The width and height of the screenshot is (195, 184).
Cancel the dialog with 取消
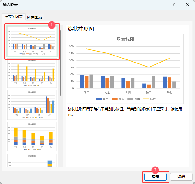coord(181,177)
